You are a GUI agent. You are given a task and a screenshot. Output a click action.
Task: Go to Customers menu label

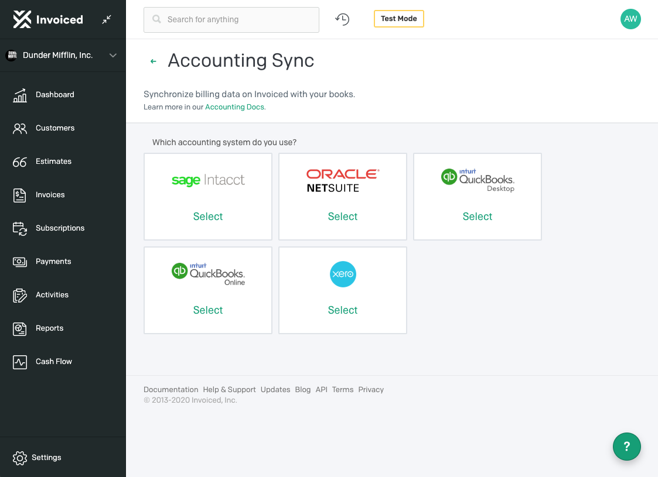tap(55, 128)
